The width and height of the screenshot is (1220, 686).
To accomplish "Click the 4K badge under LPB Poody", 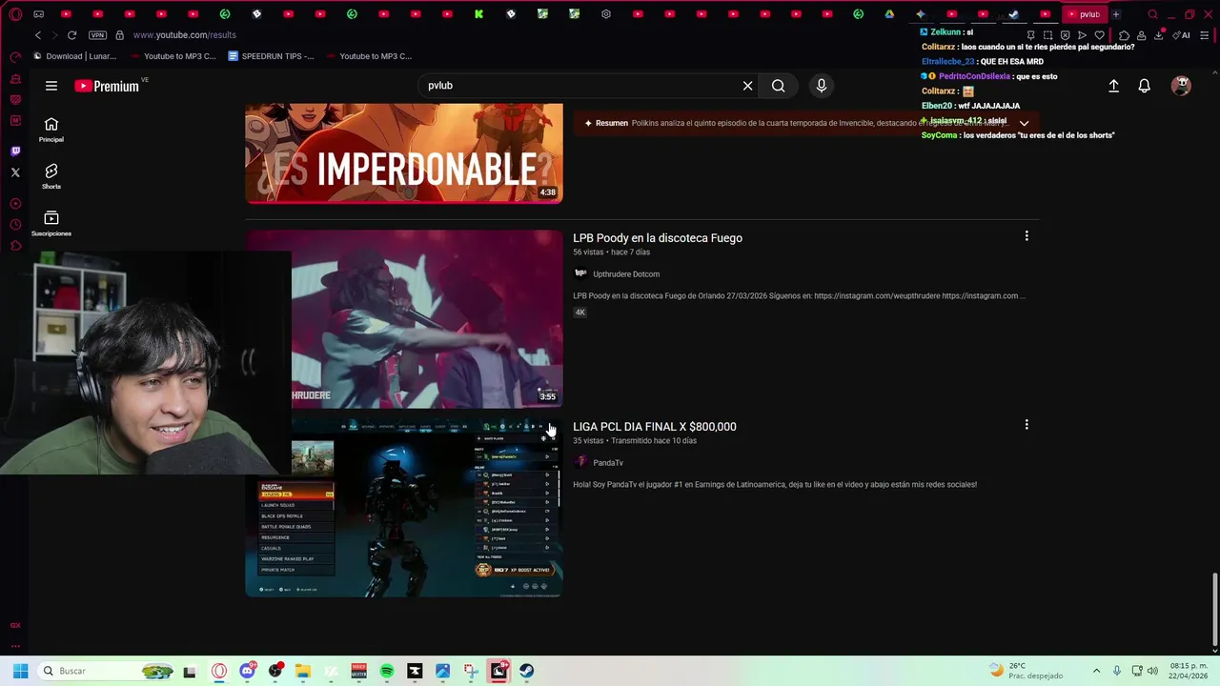I will coord(579,313).
